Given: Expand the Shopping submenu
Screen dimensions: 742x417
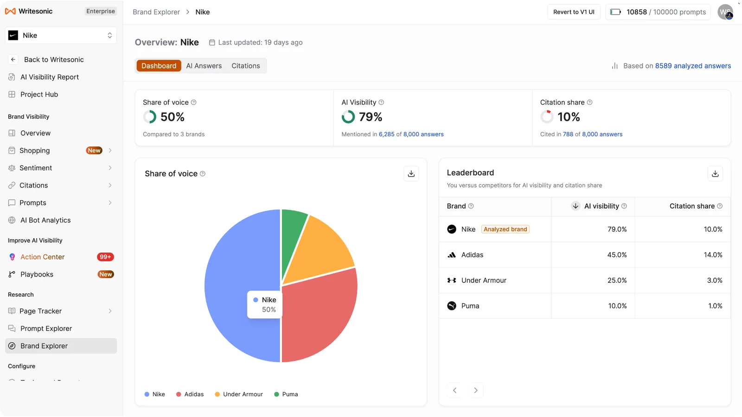Looking at the screenshot, I should [110, 151].
